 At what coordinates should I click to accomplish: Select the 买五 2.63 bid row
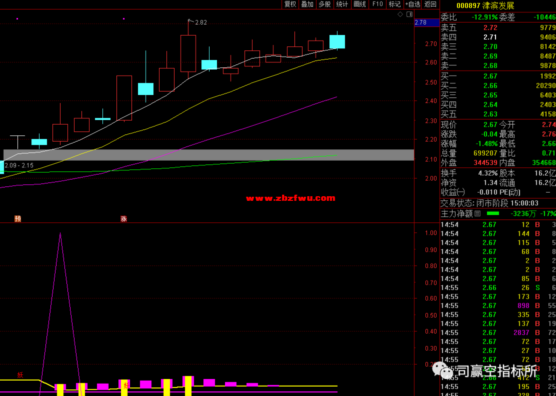tap(498, 114)
